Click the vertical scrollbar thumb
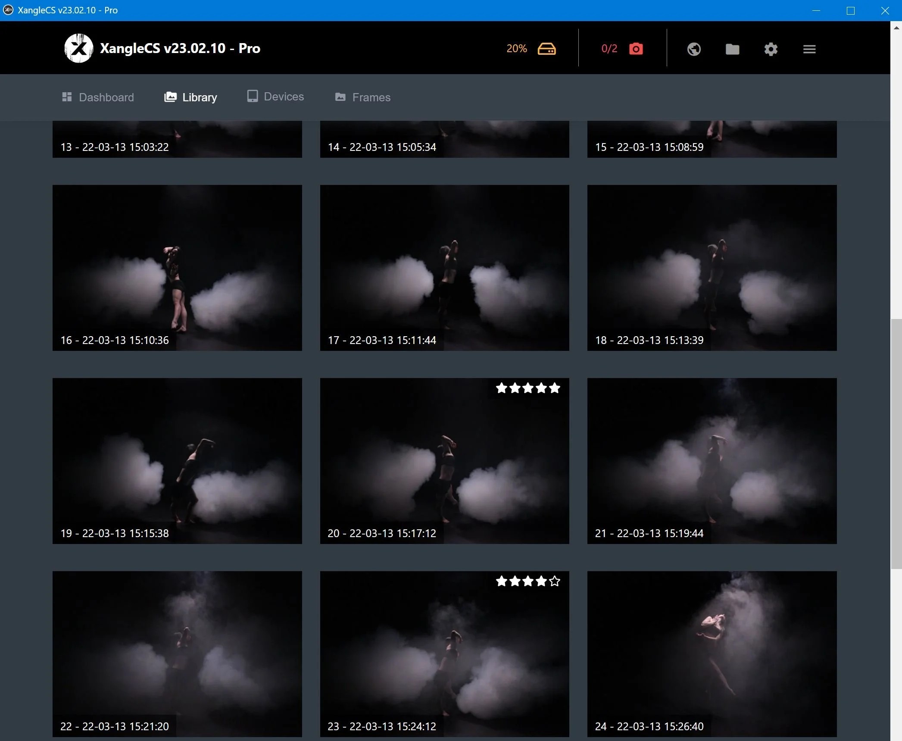Image resolution: width=902 pixels, height=741 pixels. (x=896, y=444)
